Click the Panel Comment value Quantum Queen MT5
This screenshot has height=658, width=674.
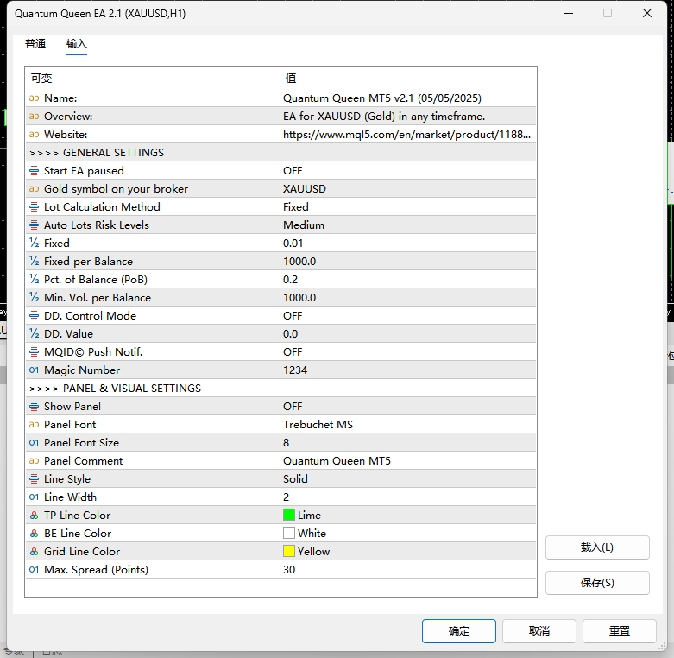tap(408, 460)
